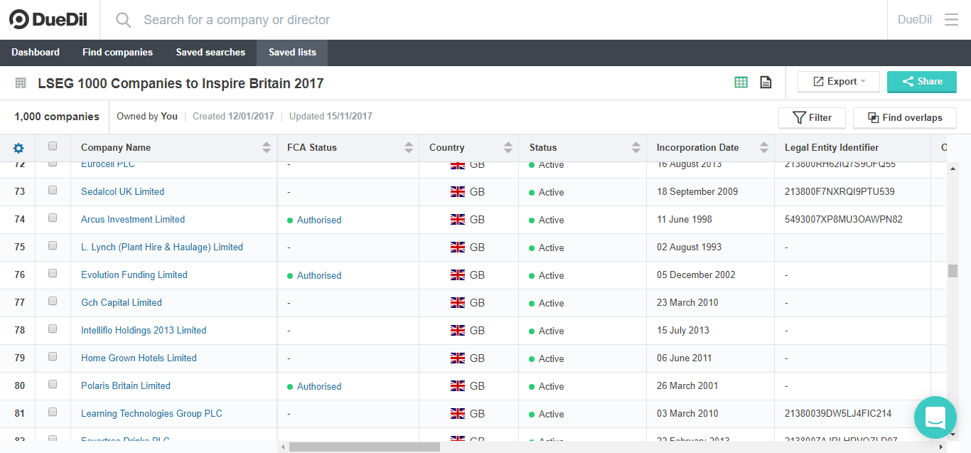
Task: Click the horizontal scrollbar thumb
Action: 365,447
